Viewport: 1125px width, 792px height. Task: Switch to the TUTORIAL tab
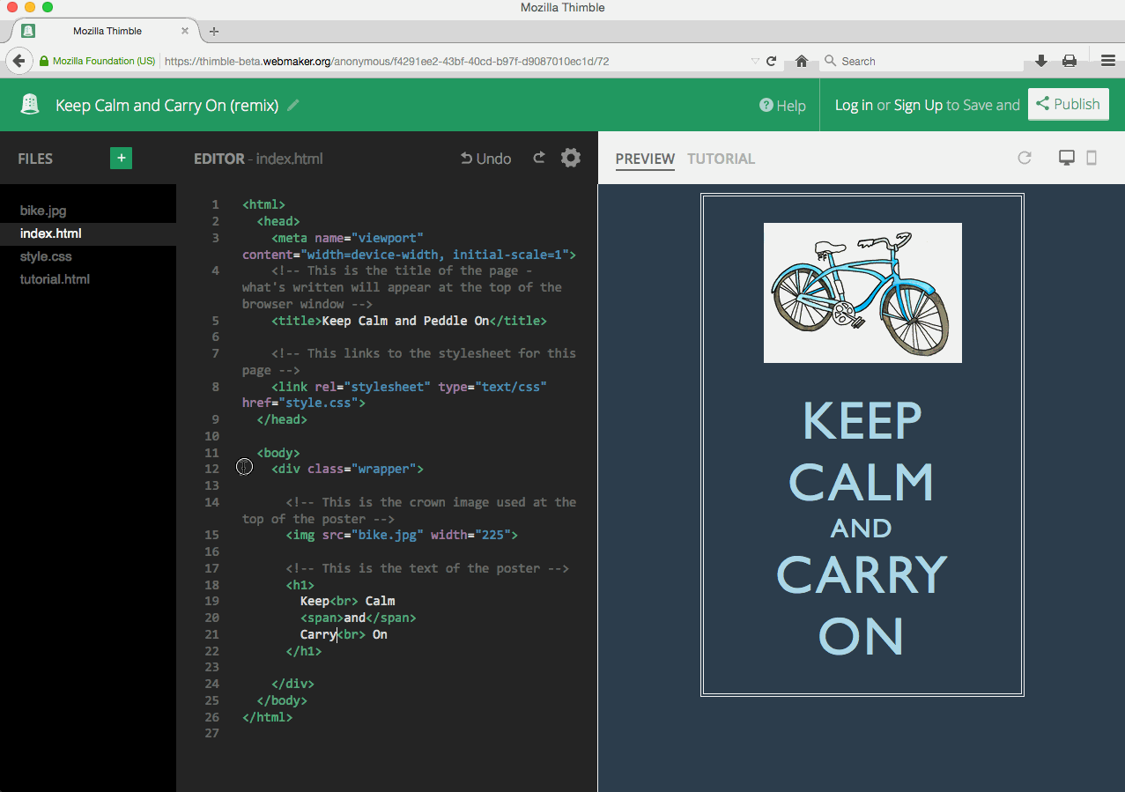coord(721,159)
